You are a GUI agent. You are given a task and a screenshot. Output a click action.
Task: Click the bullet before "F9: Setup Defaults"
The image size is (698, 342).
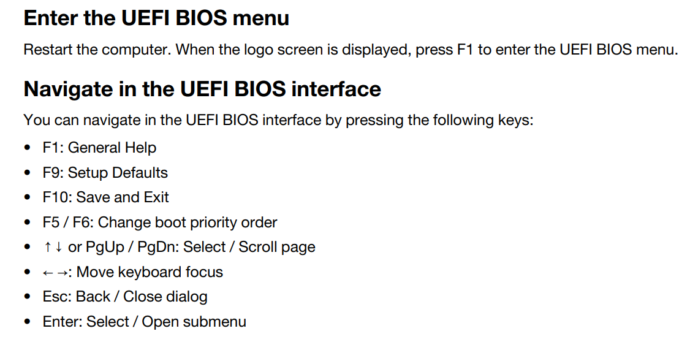click(28, 173)
